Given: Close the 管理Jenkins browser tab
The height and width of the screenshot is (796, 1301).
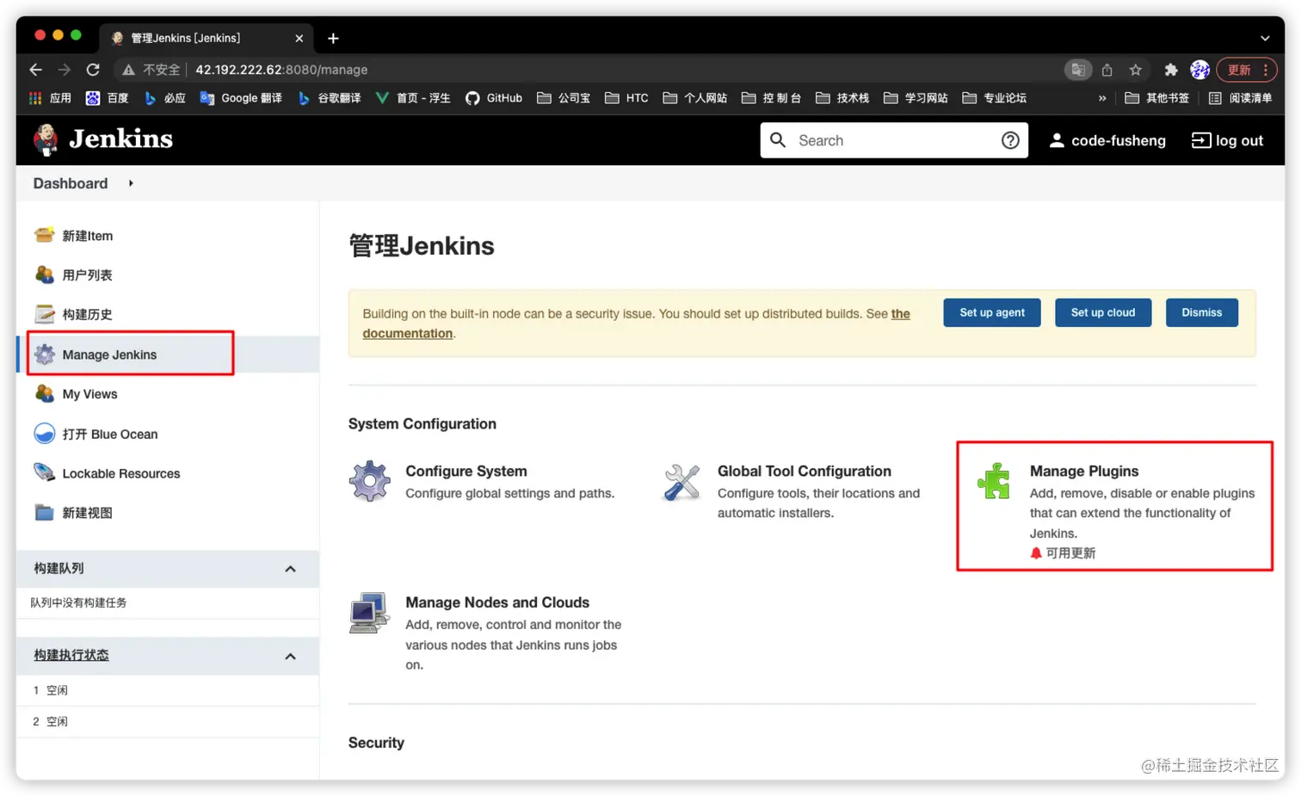Looking at the screenshot, I should point(299,38).
